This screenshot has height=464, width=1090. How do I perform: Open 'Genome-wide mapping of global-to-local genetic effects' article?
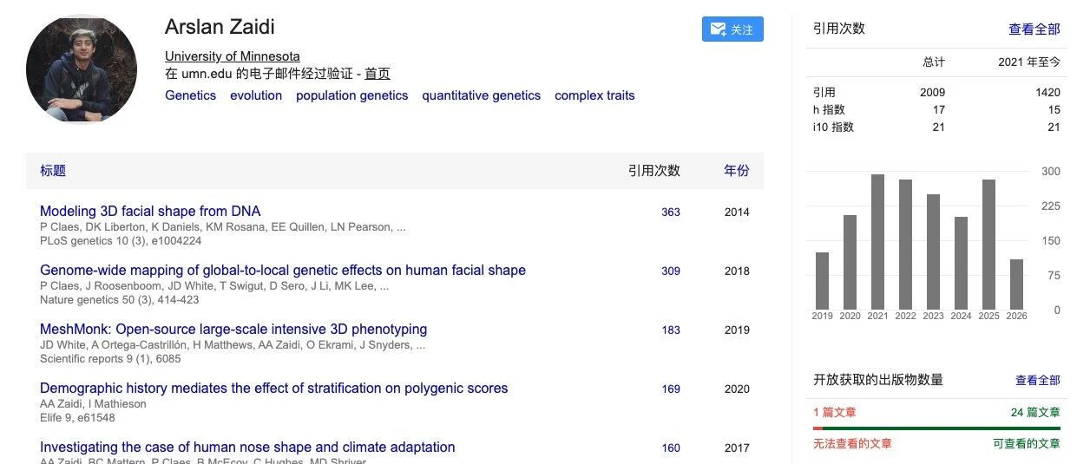(283, 270)
